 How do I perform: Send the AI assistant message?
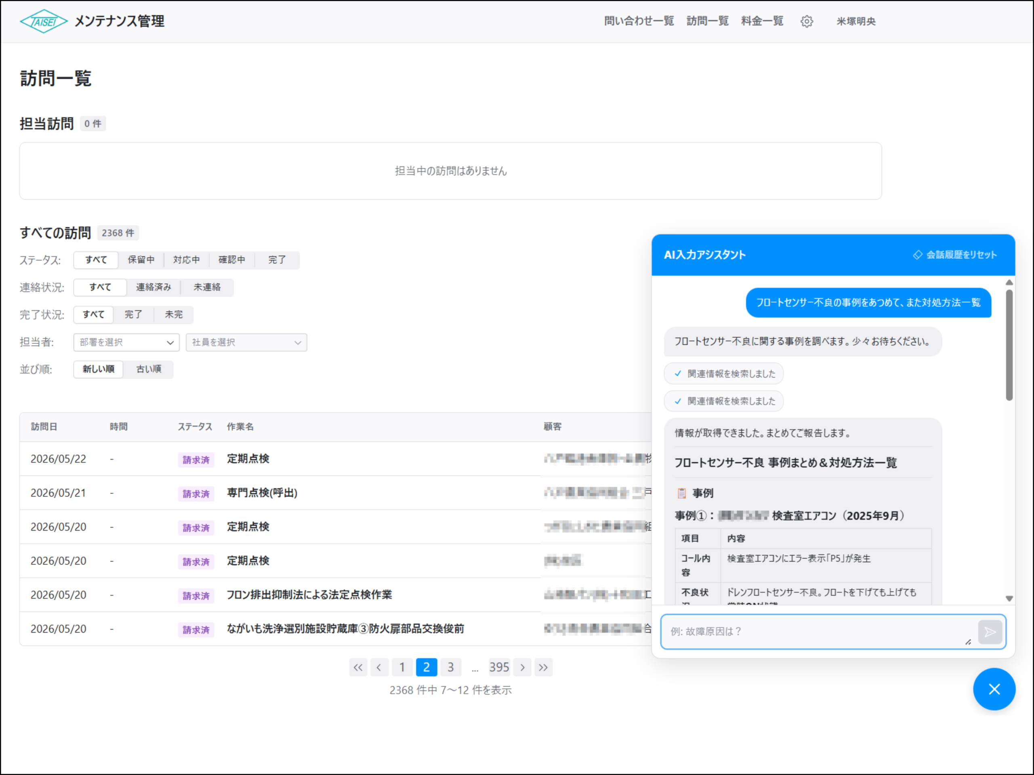click(x=990, y=632)
